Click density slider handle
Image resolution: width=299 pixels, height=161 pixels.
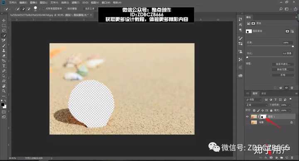pyautogui.click(x=293, y=46)
